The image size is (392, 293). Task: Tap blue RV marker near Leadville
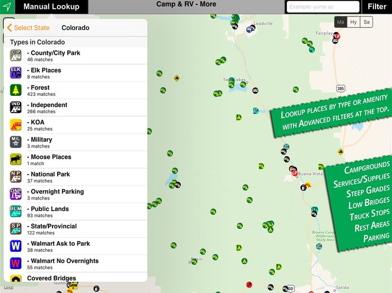249,30
